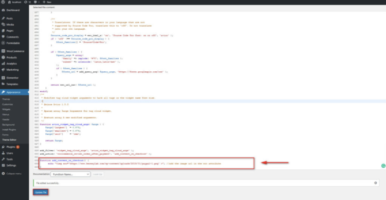Click the Tools wrench icon

click(x=3, y=159)
